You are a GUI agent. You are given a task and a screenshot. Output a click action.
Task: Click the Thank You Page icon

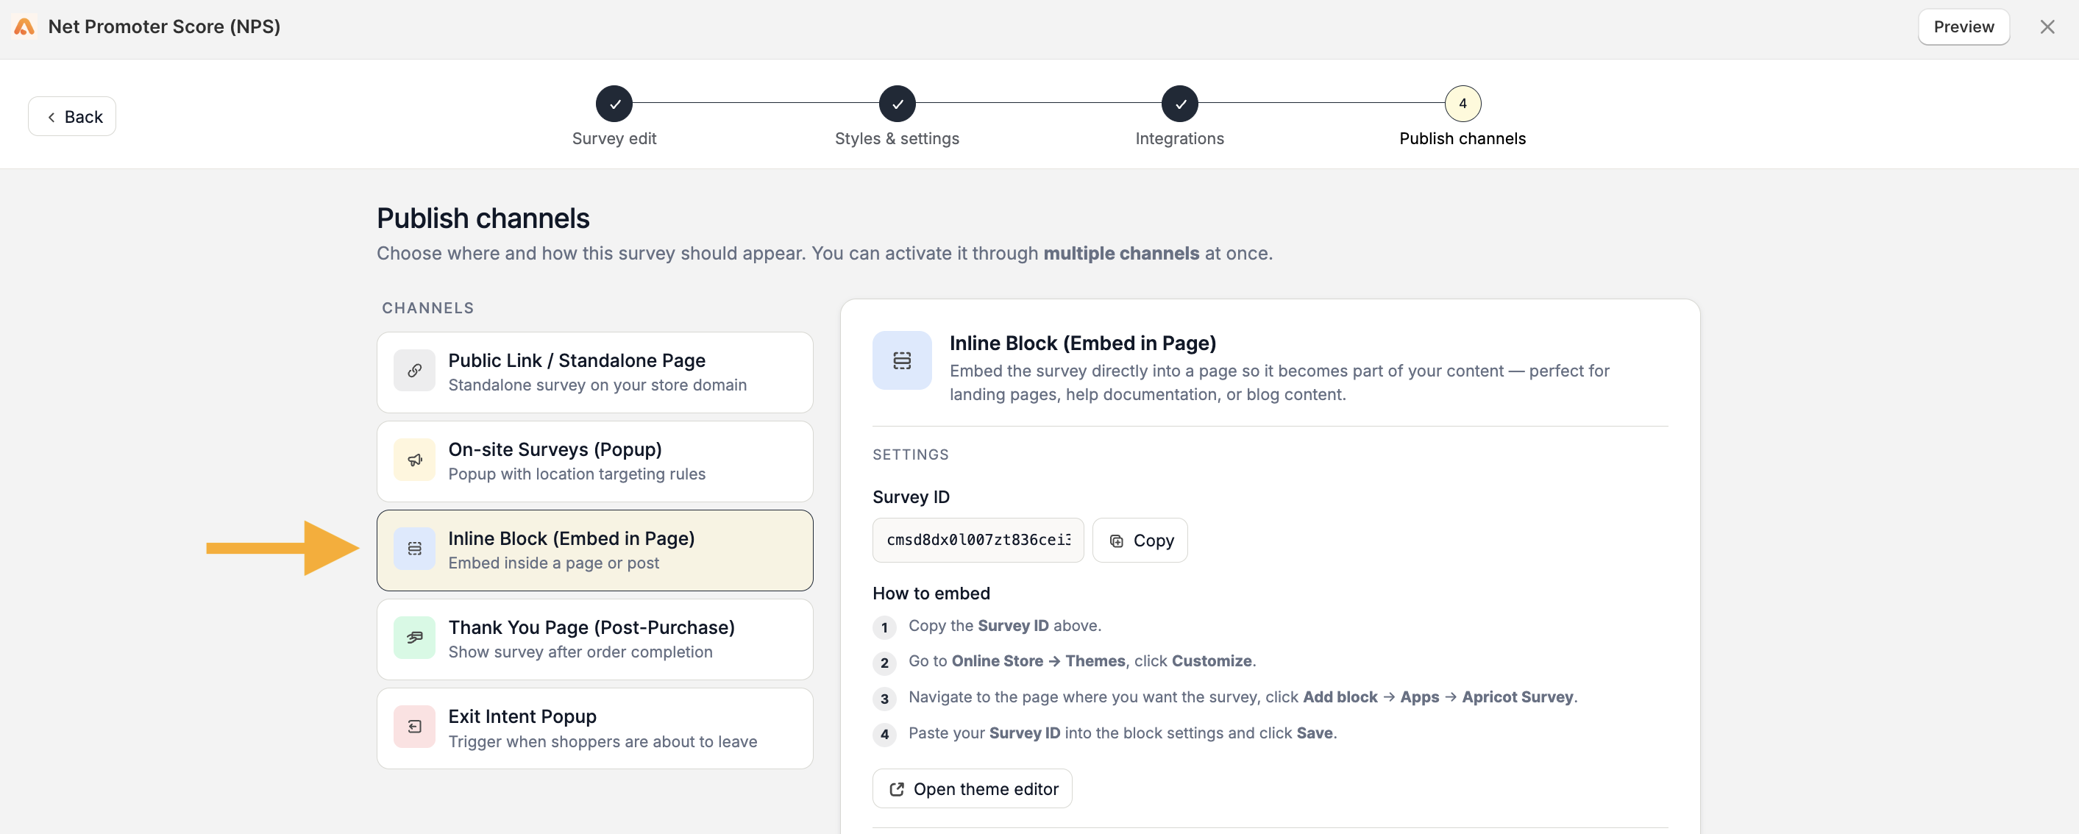pyautogui.click(x=414, y=638)
